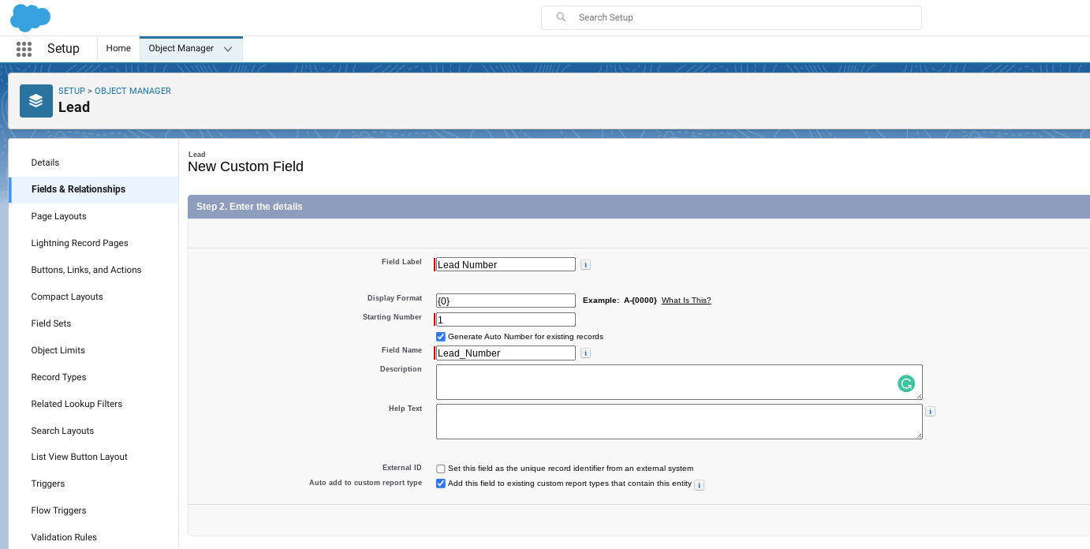Focus the Search Setup box
The height and width of the screenshot is (549, 1090).
[731, 17]
